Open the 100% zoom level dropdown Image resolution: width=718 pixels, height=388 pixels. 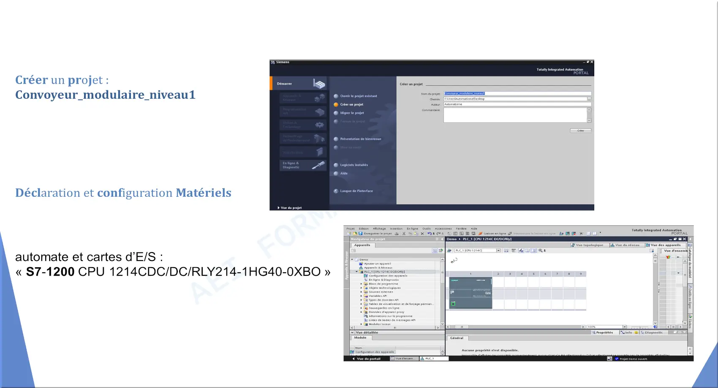click(x=624, y=327)
